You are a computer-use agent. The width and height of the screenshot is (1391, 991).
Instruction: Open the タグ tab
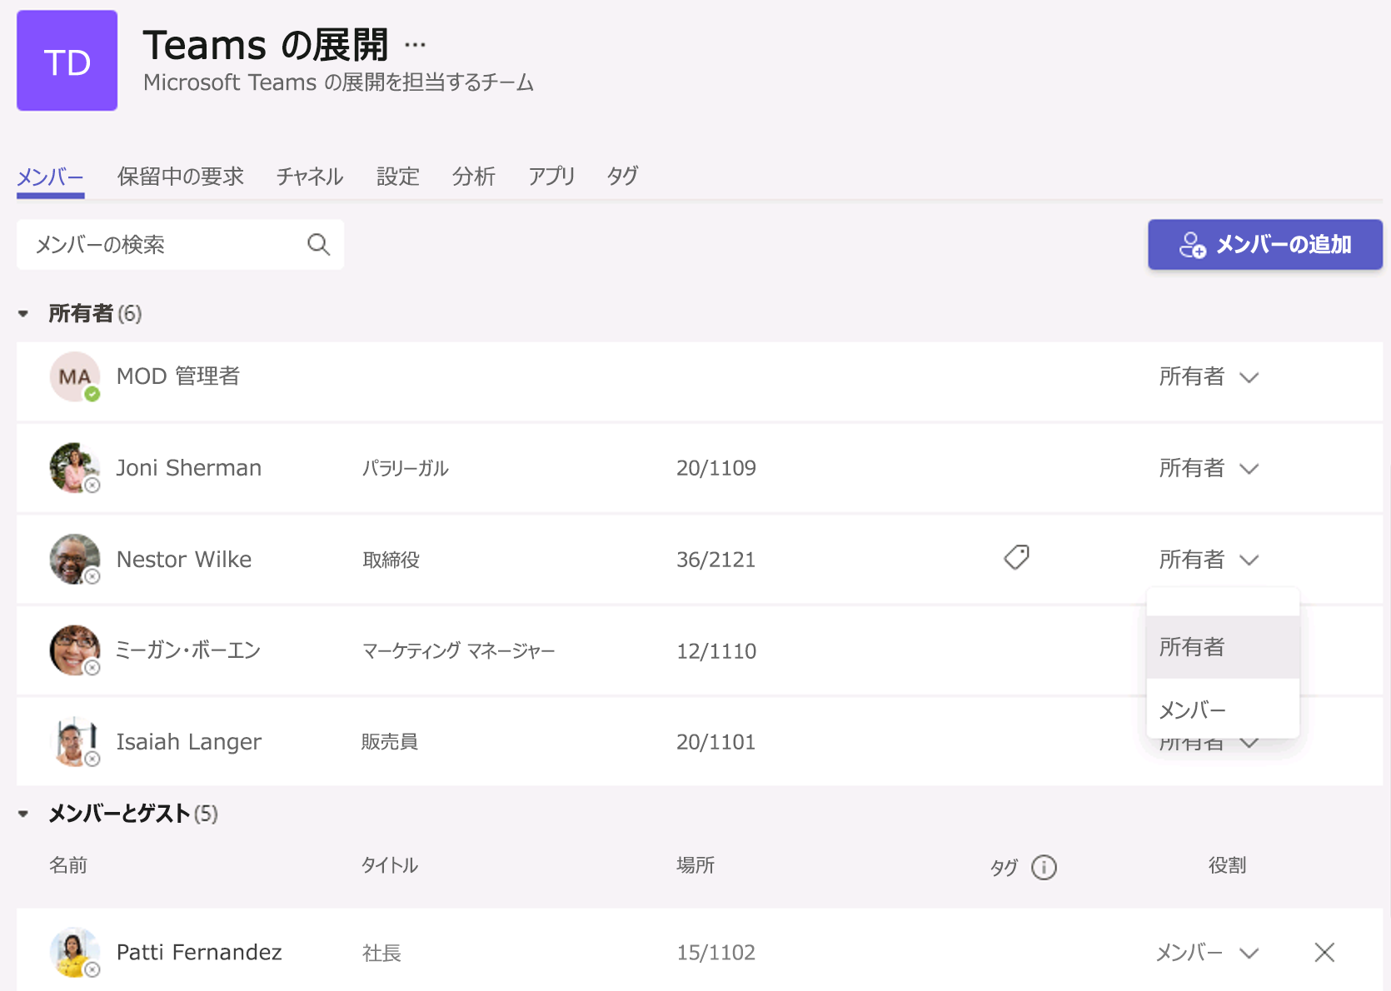tap(622, 177)
